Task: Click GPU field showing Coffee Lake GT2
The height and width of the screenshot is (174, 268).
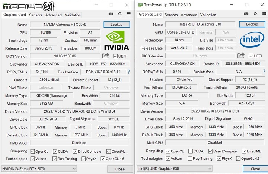Action: (181, 32)
